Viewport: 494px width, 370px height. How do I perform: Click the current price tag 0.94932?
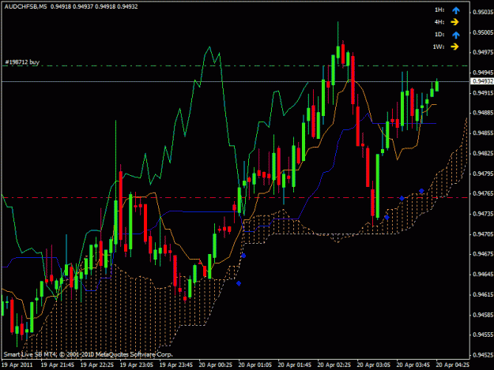click(483, 81)
